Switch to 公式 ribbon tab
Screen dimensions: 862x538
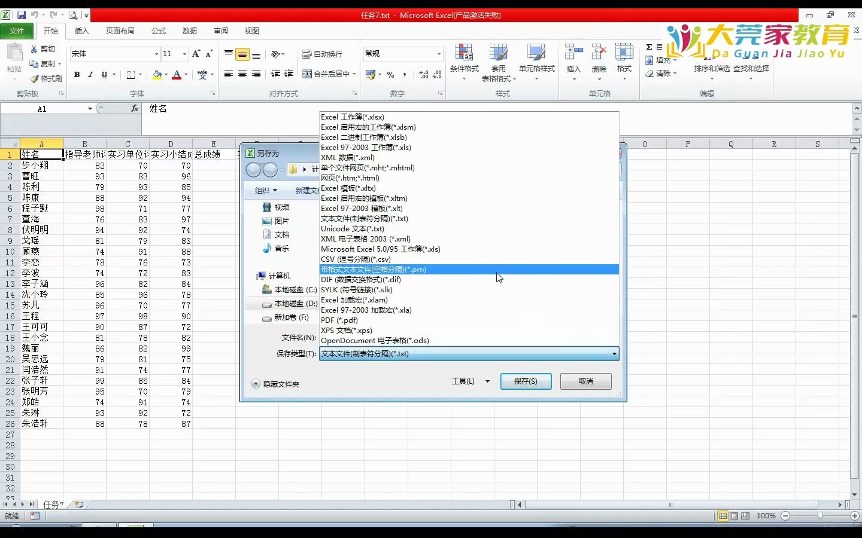(x=159, y=30)
